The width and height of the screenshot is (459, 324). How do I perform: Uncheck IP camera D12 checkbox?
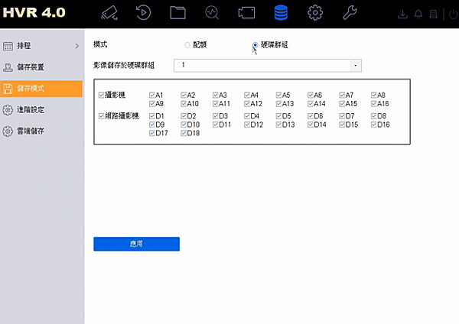click(247, 125)
